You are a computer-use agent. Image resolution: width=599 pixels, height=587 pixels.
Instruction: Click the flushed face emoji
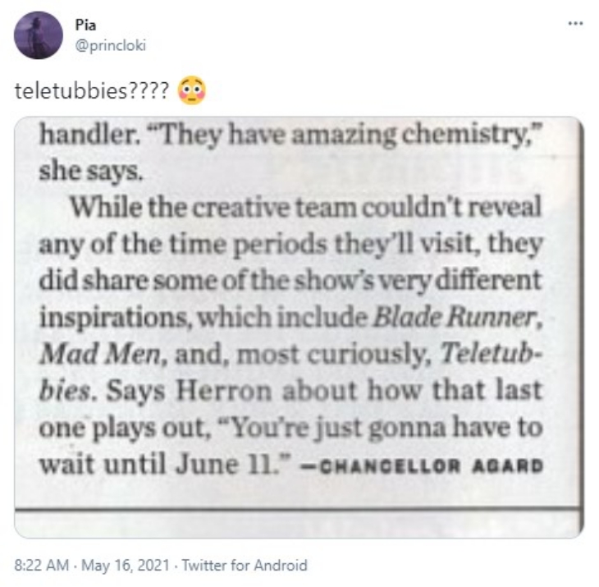192,90
